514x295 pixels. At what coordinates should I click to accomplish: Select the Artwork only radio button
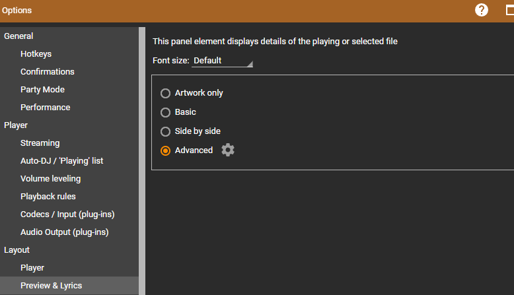click(x=166, y=93)
